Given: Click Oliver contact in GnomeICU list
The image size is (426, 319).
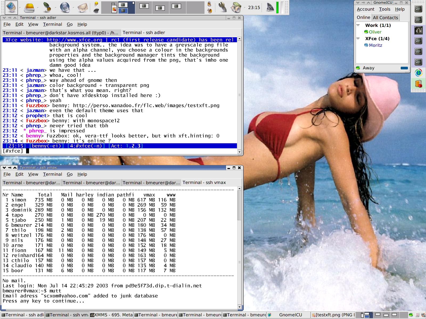Looking at the screenshot, I should tap(375, 32).
